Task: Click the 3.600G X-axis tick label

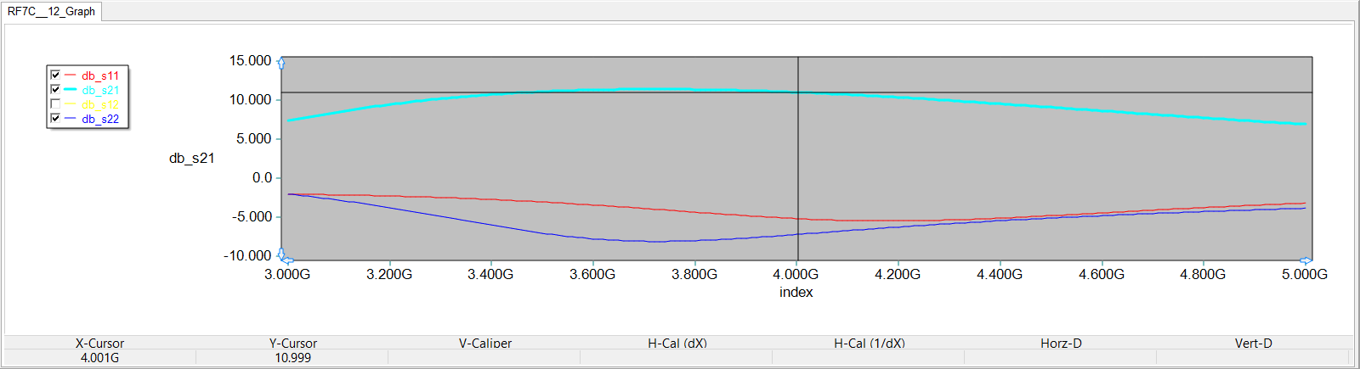Action: point(592,274)
